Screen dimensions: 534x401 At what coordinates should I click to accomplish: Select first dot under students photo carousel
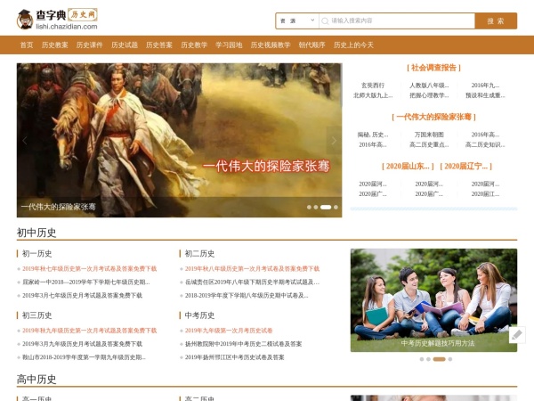click(x=420, y=359)
